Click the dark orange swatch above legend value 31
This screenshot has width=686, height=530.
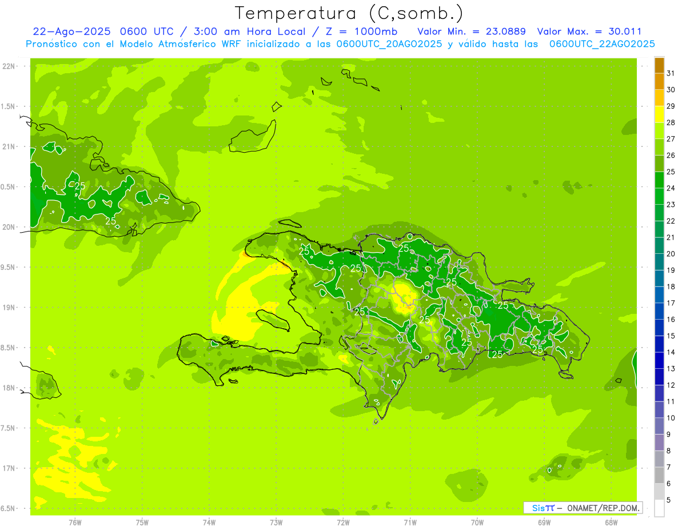pos(659,65)
